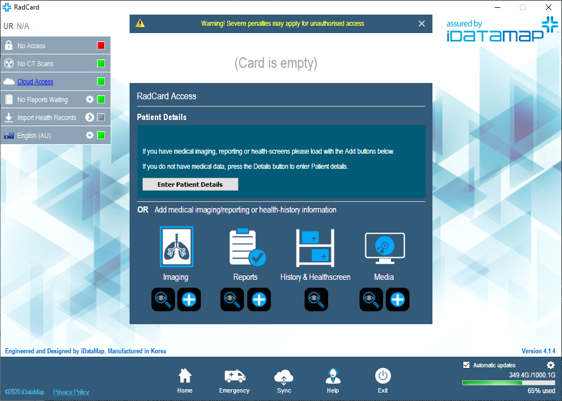Open settings gear for No Reports Waiting

[89, 100]
